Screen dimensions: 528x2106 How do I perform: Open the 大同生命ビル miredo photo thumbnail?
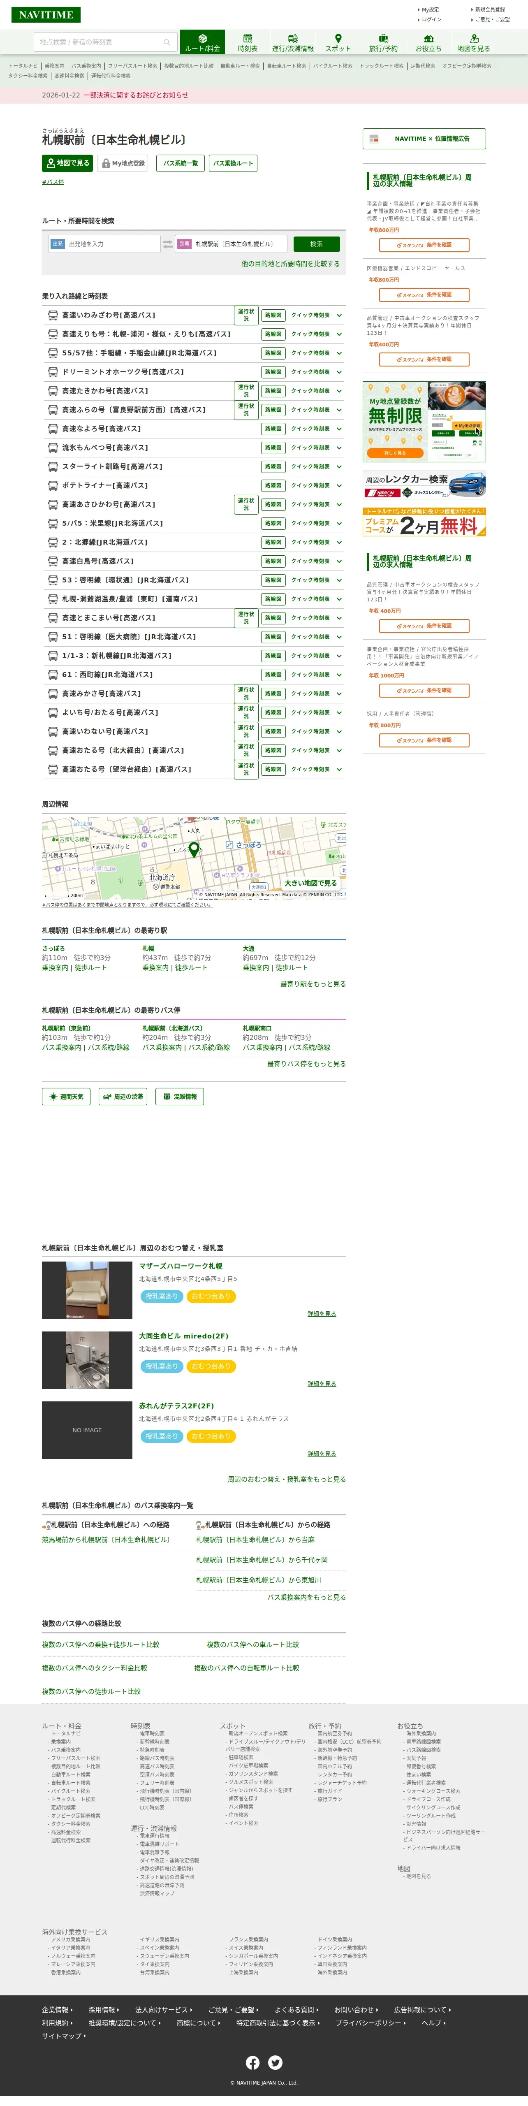pos(88,1359)
